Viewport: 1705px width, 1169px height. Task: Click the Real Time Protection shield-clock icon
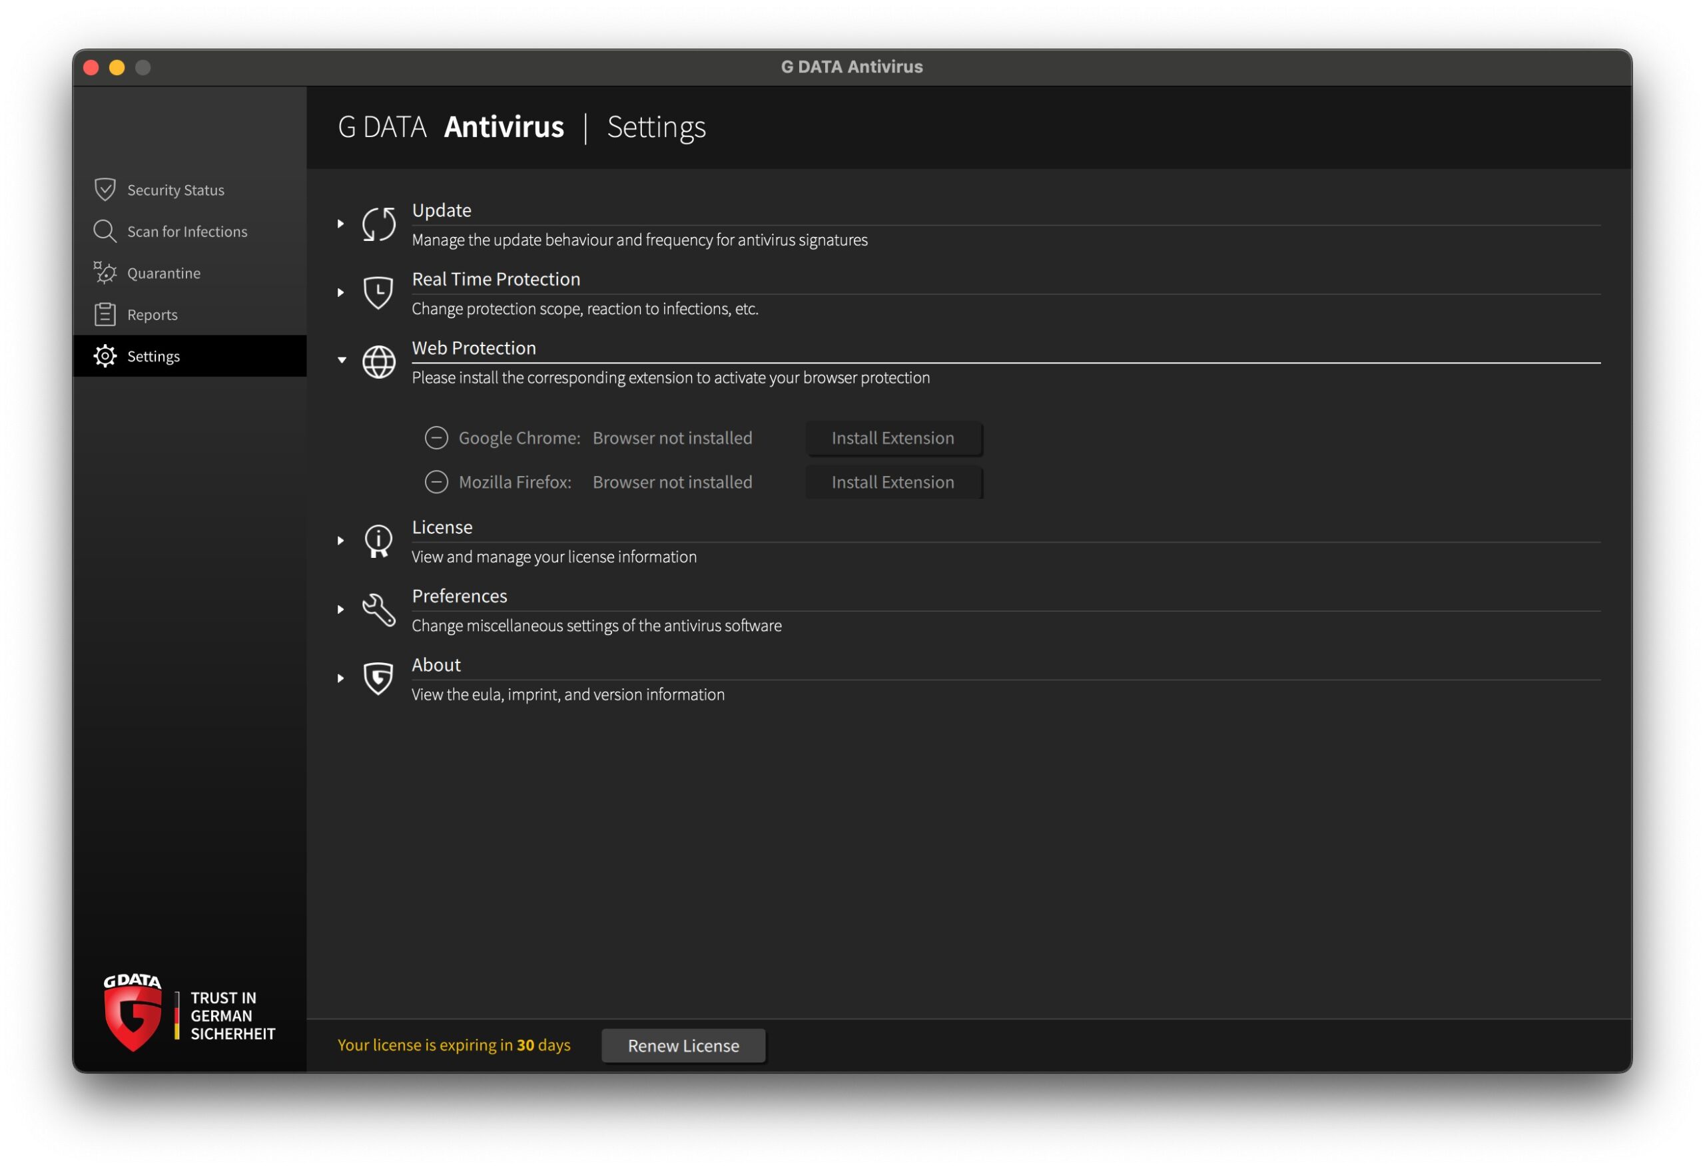coord(378,293)
